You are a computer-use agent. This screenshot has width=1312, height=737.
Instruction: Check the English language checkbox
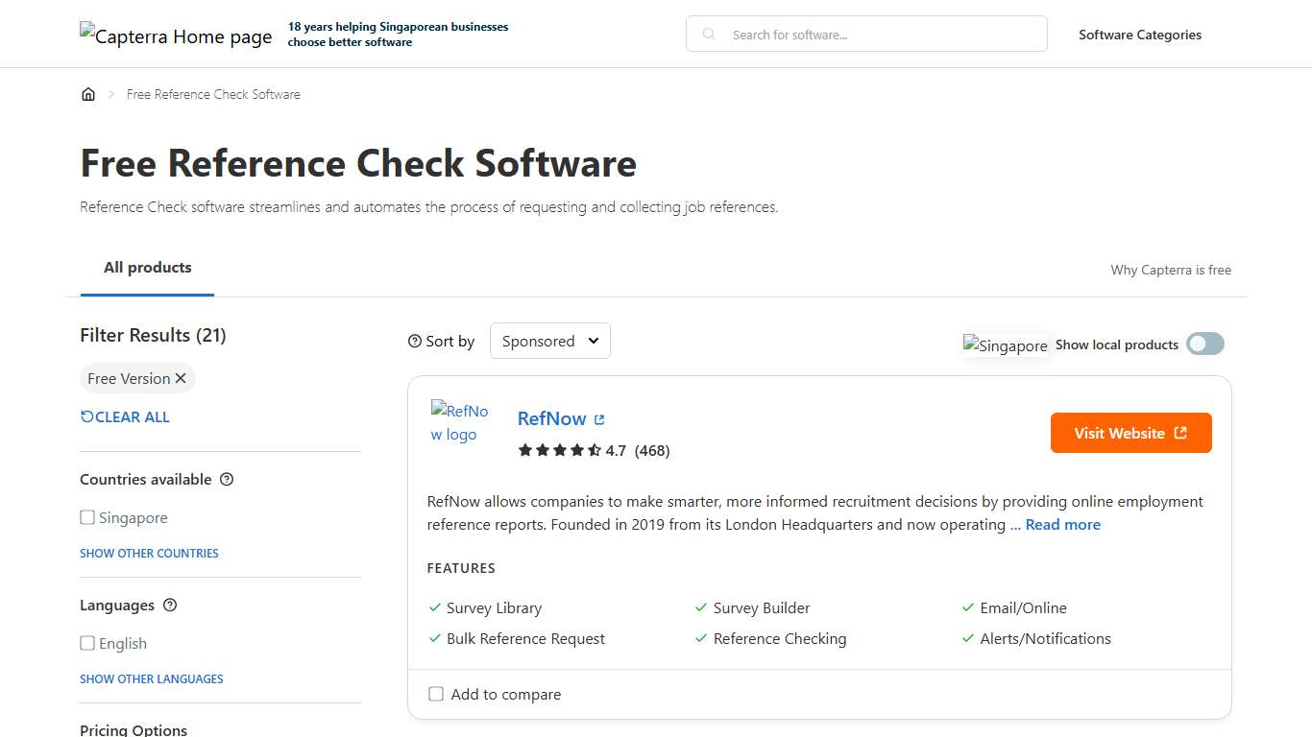pos(87,643)
